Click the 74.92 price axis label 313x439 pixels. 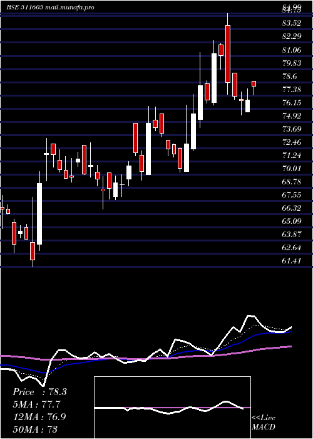(292, 115)
